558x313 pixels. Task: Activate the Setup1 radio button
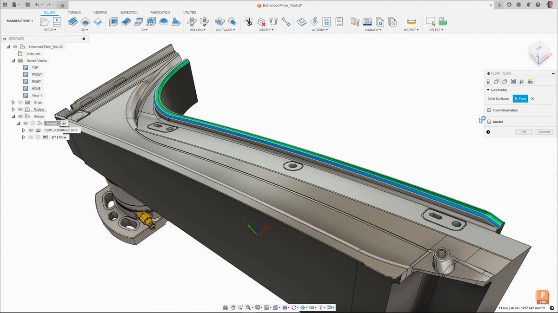(64, 124)
